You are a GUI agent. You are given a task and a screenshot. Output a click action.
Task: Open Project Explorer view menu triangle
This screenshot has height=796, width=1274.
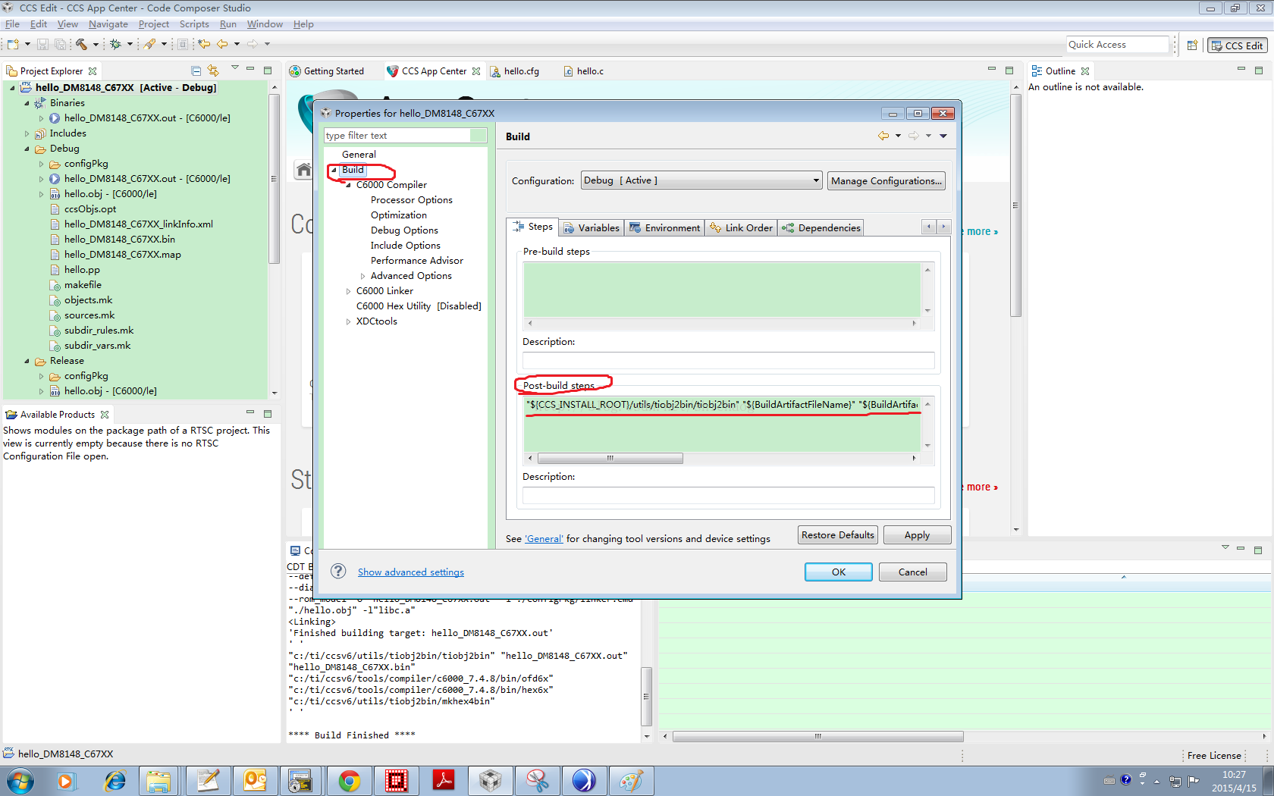[x=235, y=68]
